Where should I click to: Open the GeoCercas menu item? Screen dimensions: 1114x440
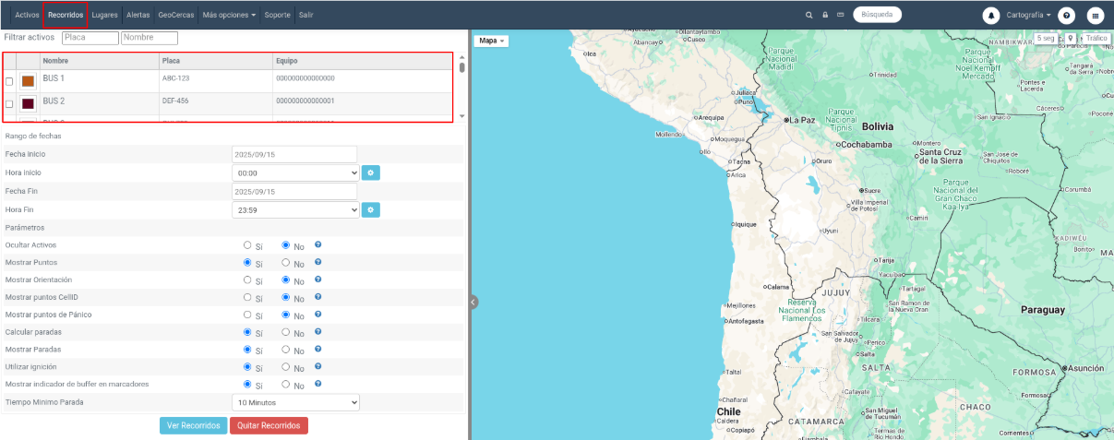(x=176, y=15)
